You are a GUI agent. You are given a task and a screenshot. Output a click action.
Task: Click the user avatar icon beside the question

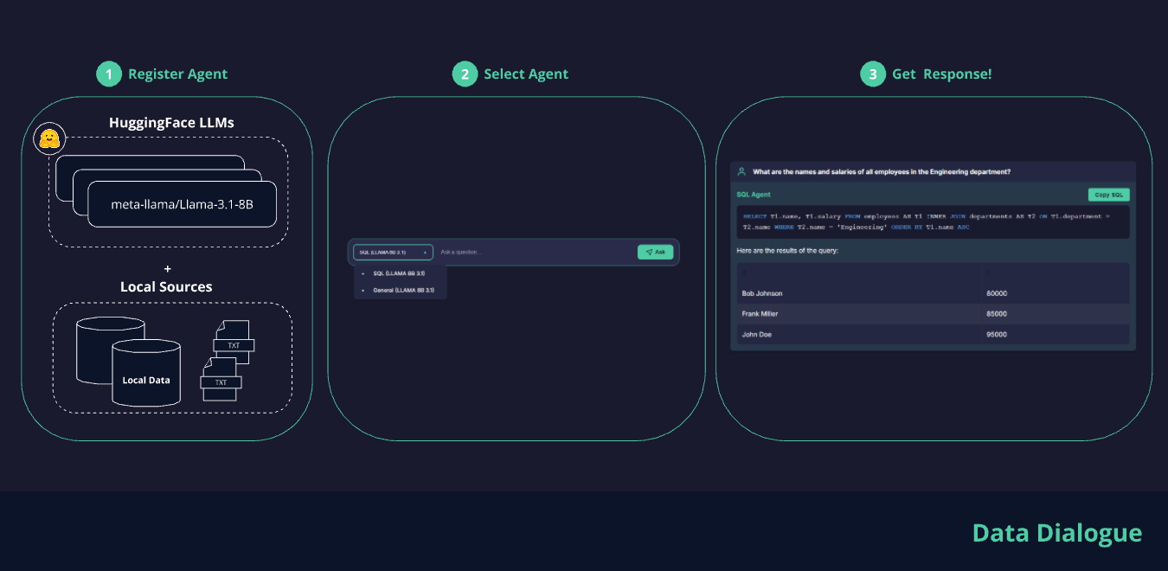pyautogui.click(x=741, y=171)
